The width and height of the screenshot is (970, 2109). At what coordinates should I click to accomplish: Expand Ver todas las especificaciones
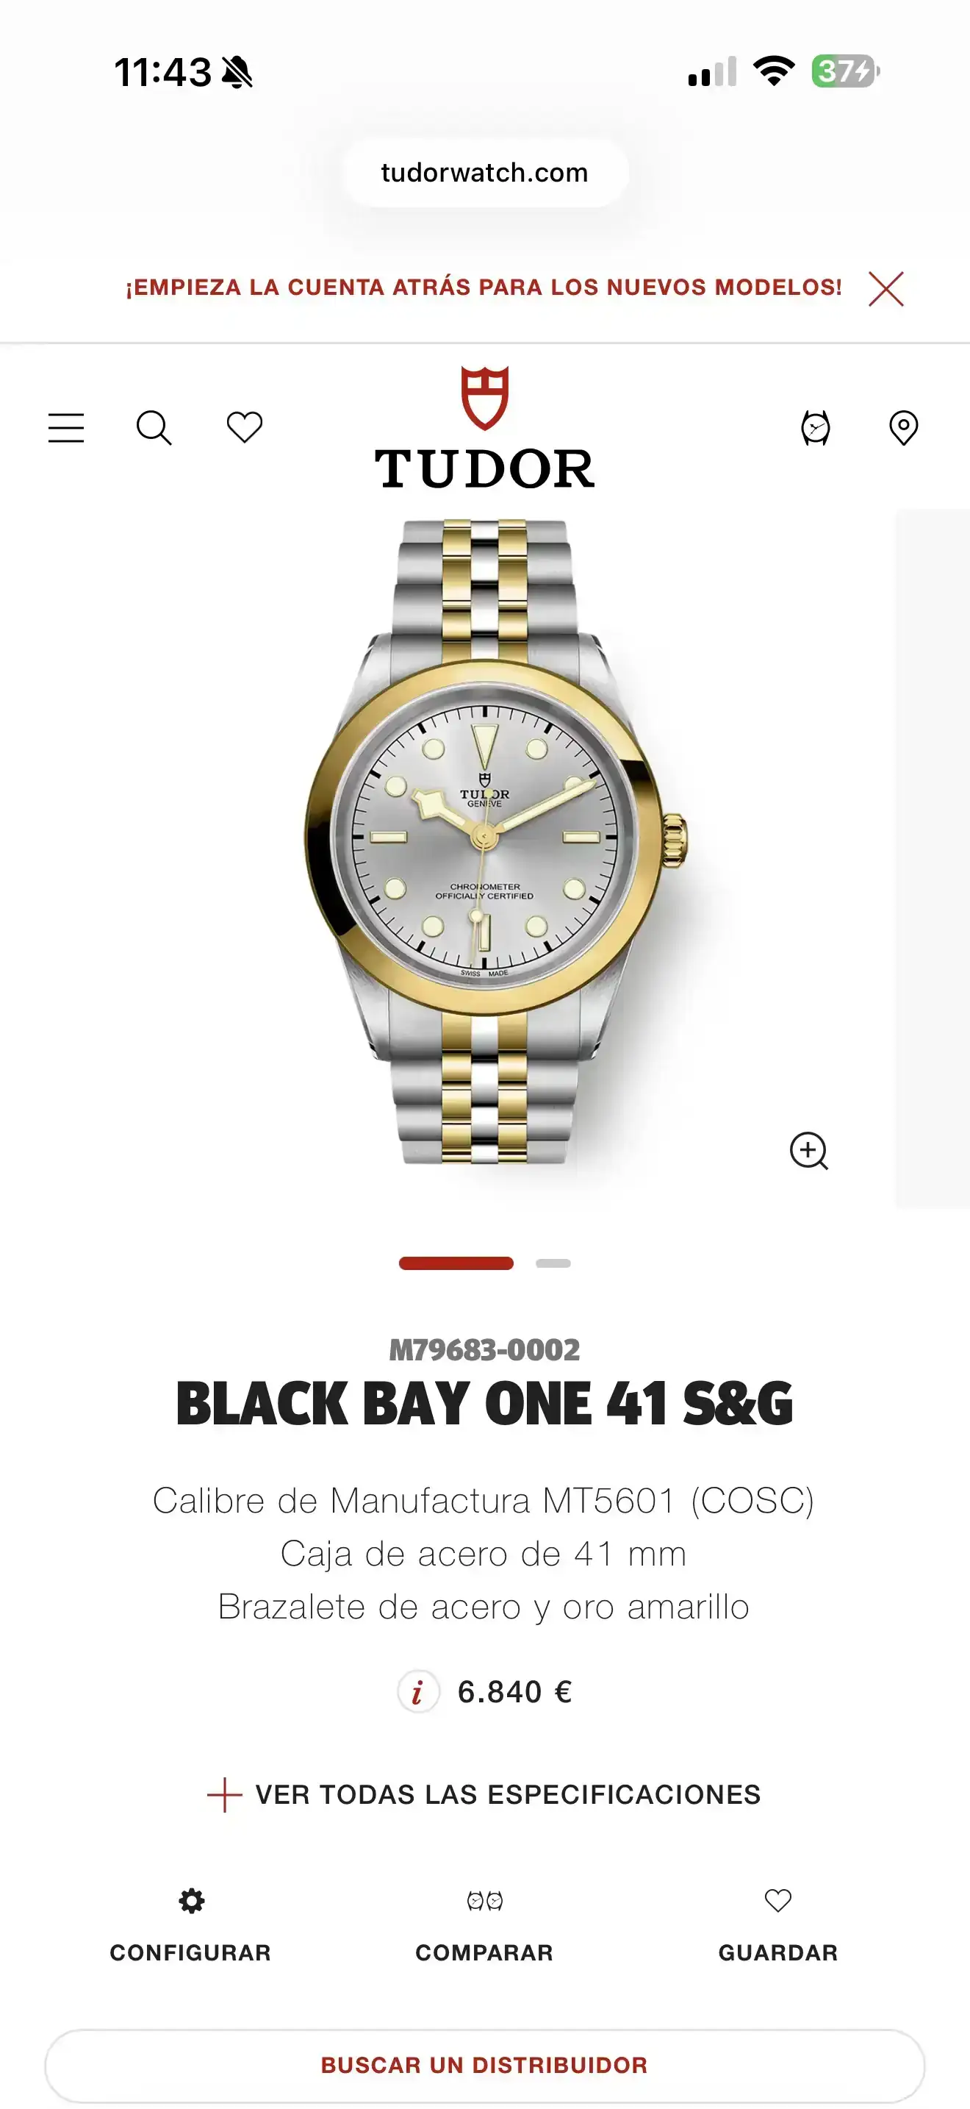click(484, 1794)
